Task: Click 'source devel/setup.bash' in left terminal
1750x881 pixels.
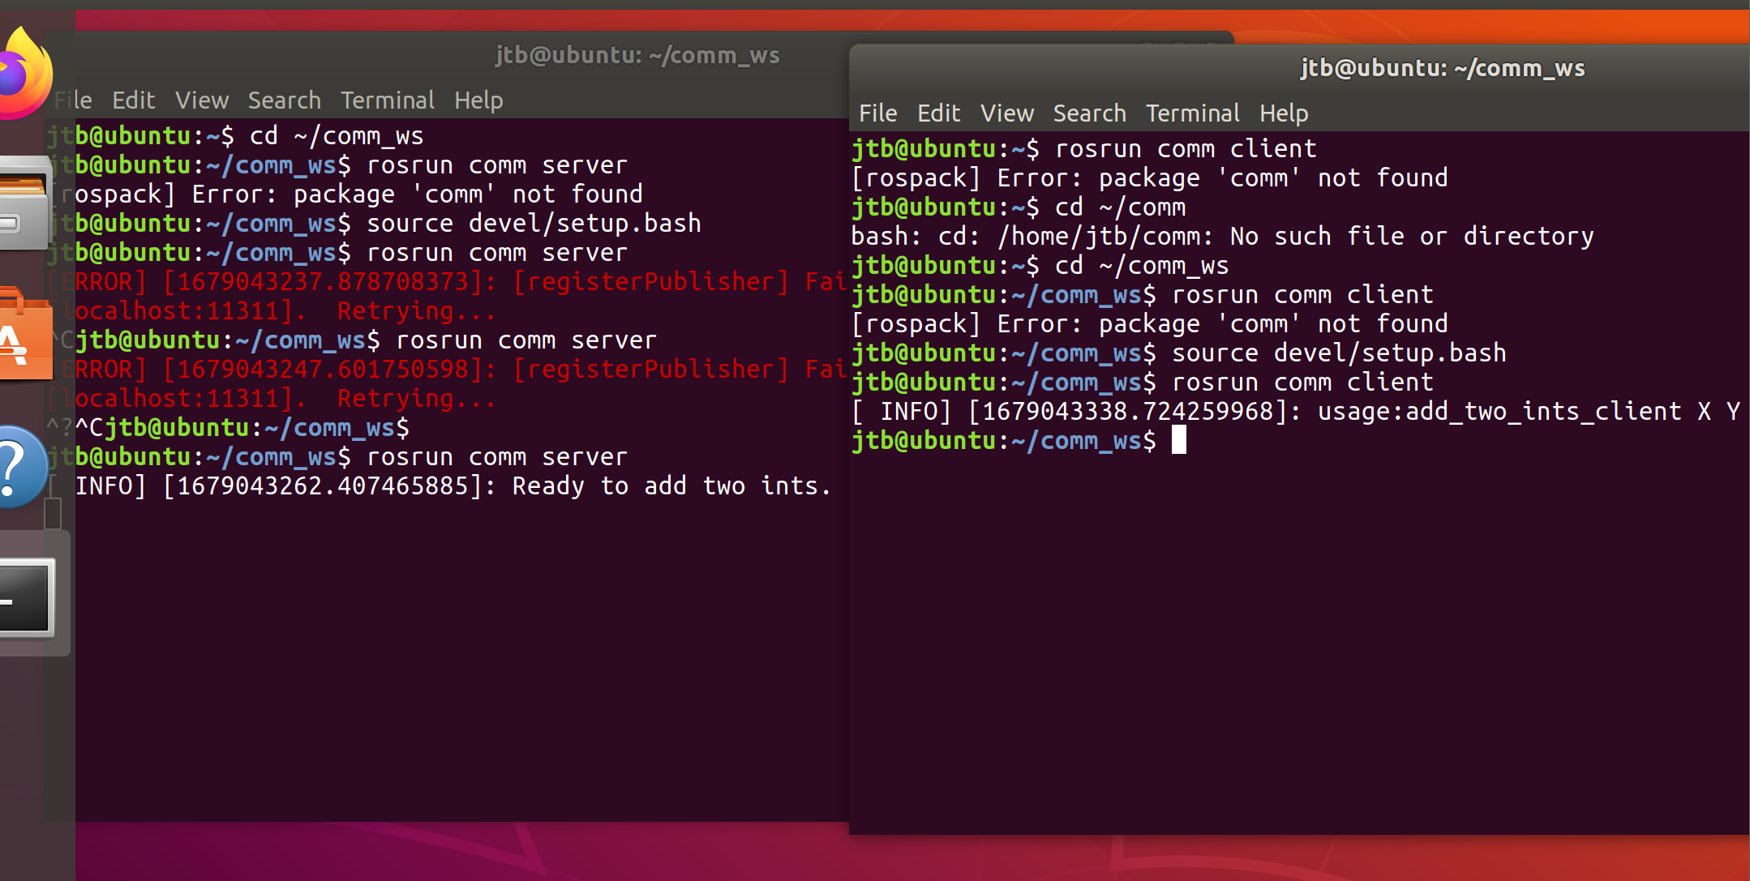Action: (x=534, y=224)
